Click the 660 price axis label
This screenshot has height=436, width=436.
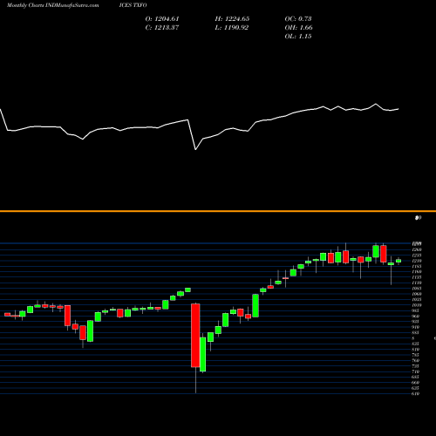[416, 383]
